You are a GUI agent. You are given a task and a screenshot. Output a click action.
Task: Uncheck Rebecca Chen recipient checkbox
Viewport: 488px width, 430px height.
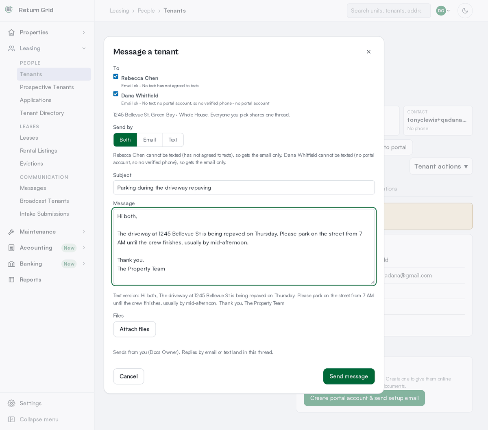tap(116, 77)
